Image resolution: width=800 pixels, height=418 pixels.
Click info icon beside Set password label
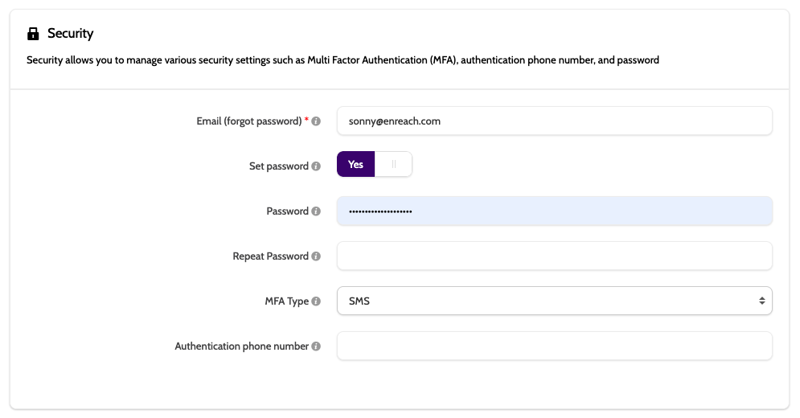(x=316, y=166)
